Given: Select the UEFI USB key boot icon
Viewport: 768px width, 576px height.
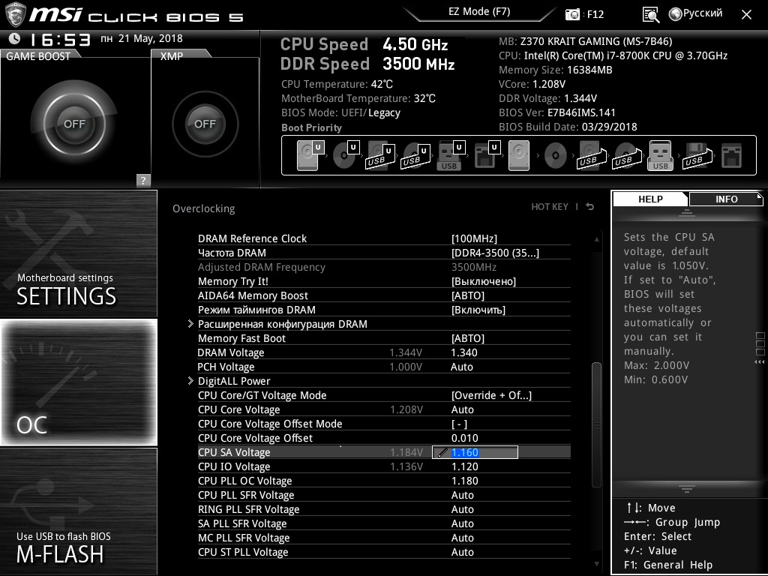Looking at the screenshot, I should tap(451, 155).
